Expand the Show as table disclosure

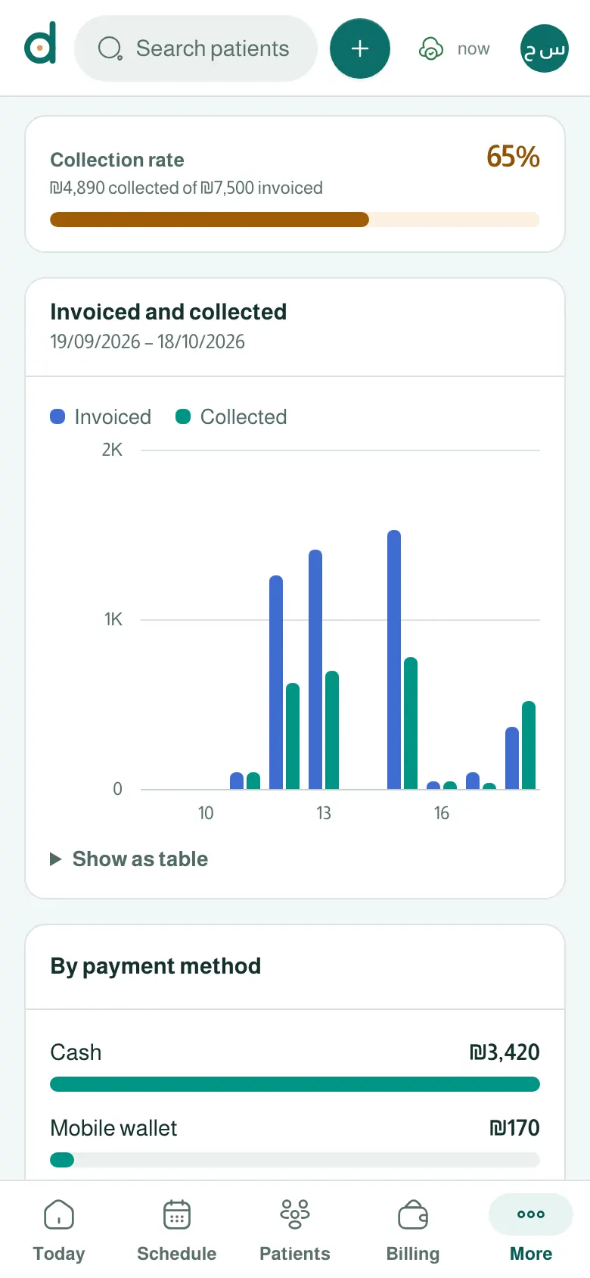click(129, 859)
